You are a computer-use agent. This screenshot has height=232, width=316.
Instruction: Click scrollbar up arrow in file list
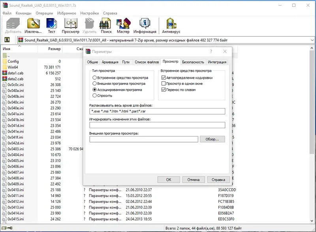(312, 48)
